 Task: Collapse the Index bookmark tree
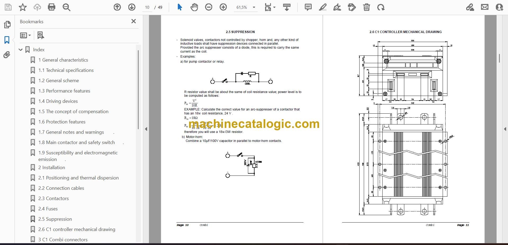click(x=21, y=50)
